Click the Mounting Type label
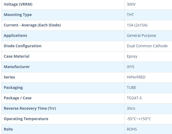The image size is (172, 134). point(18,15)
